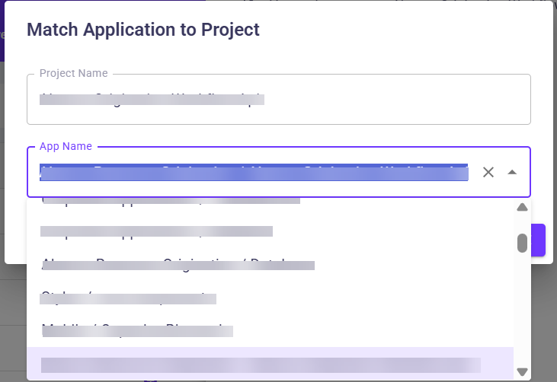Collapse the App Name dropdown arrow
The image size is (557, 382).
click(x=512, y=172)
